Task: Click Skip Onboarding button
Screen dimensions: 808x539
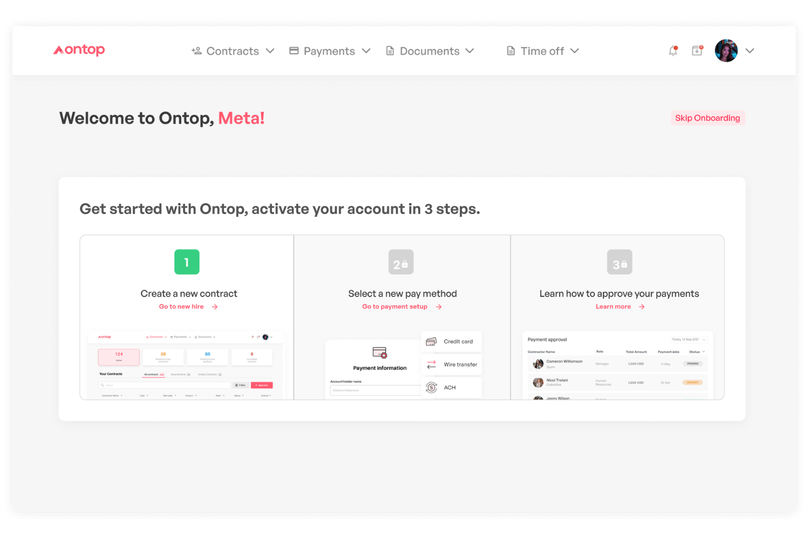Action: coord(708,118)
